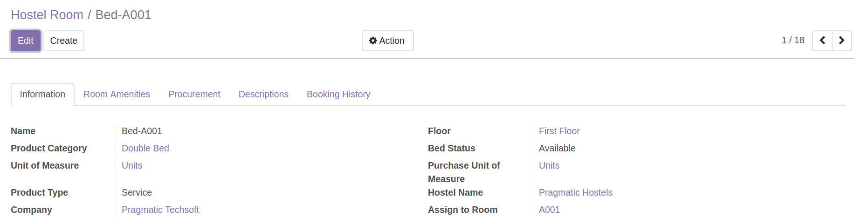Open the Hostel Room breadcrumb link

click(47, 15)
